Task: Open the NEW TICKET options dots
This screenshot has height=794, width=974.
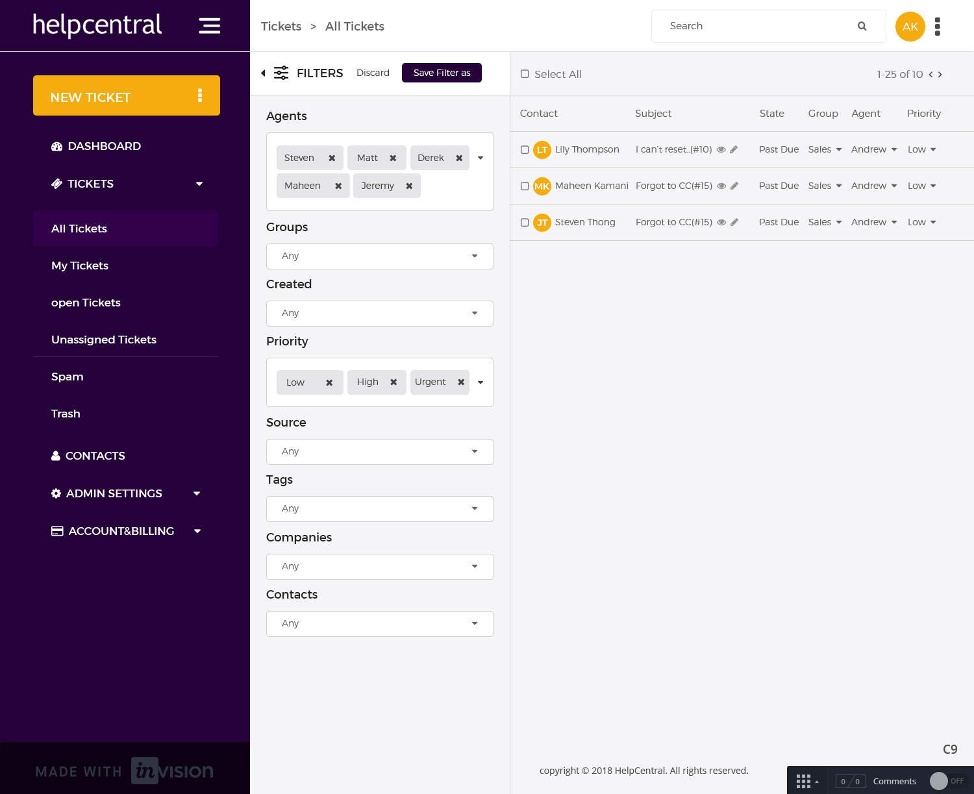Action: click(x=200, y=95)
